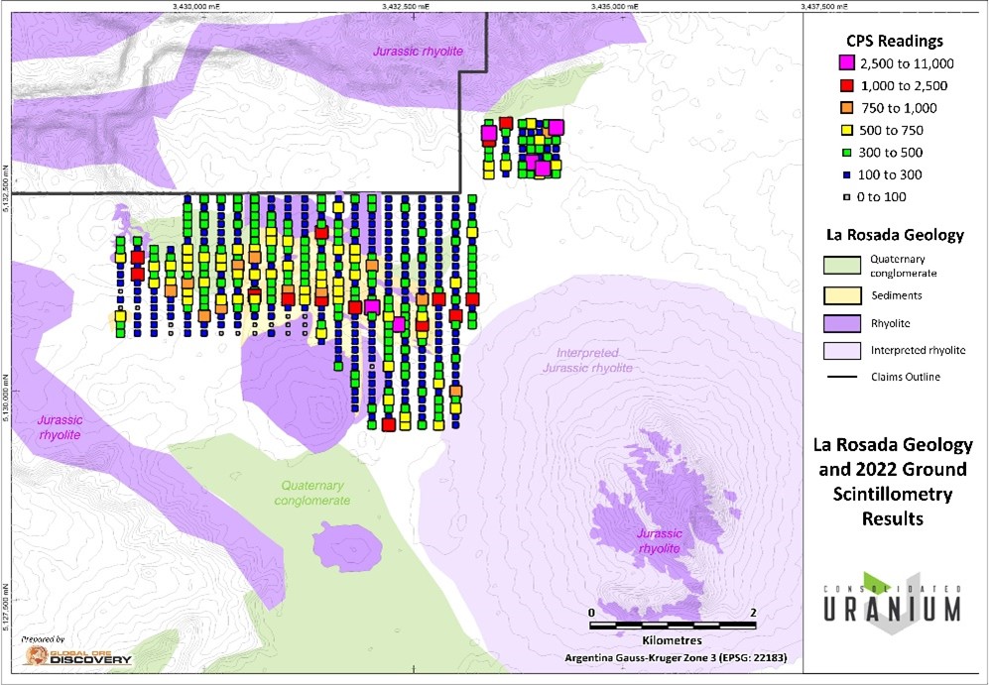
Task: Select the Quaternary conglomerate legend box
Action: [842, 266]
